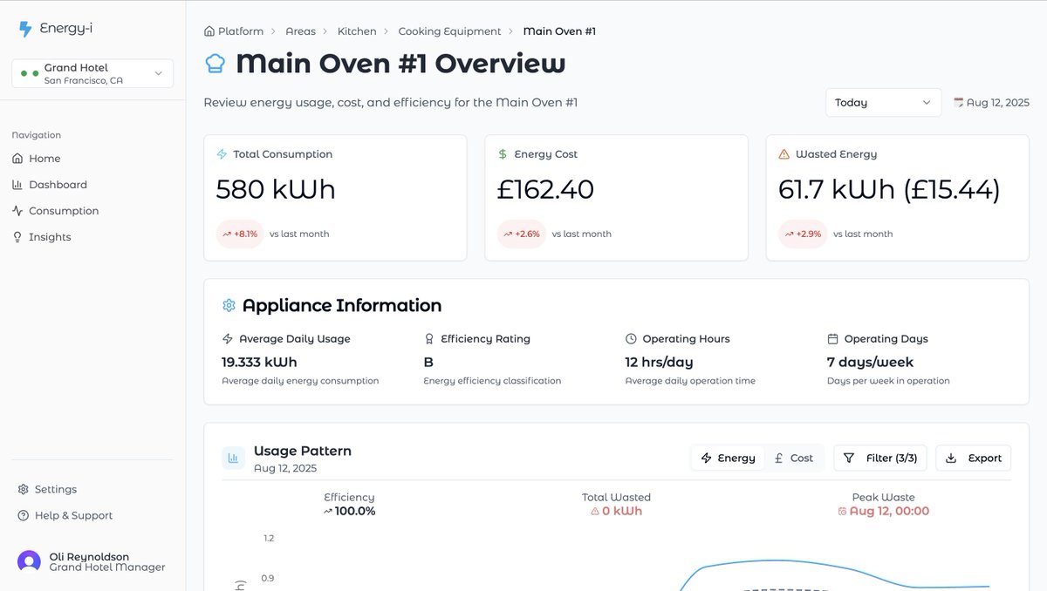Click the Home house icon in navigation

tap(17, 159)
